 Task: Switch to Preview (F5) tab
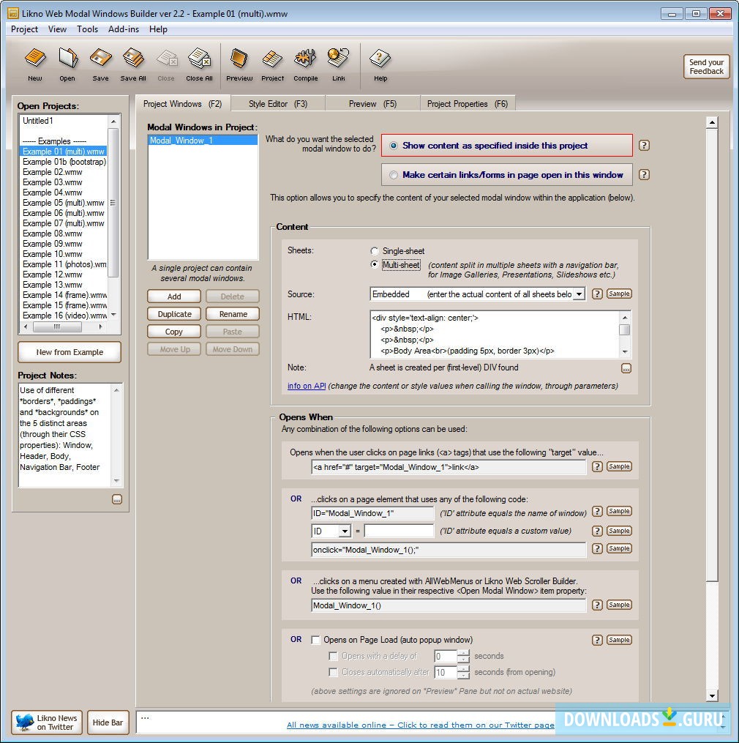click(x=372, y=104)
